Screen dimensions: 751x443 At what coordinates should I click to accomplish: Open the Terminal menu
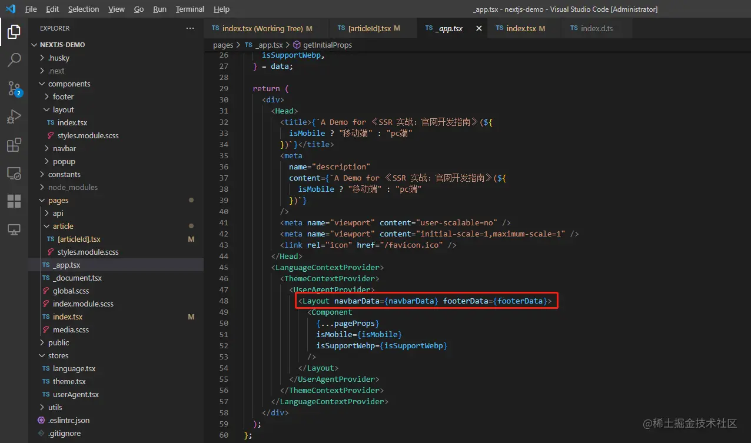point(190,9)
